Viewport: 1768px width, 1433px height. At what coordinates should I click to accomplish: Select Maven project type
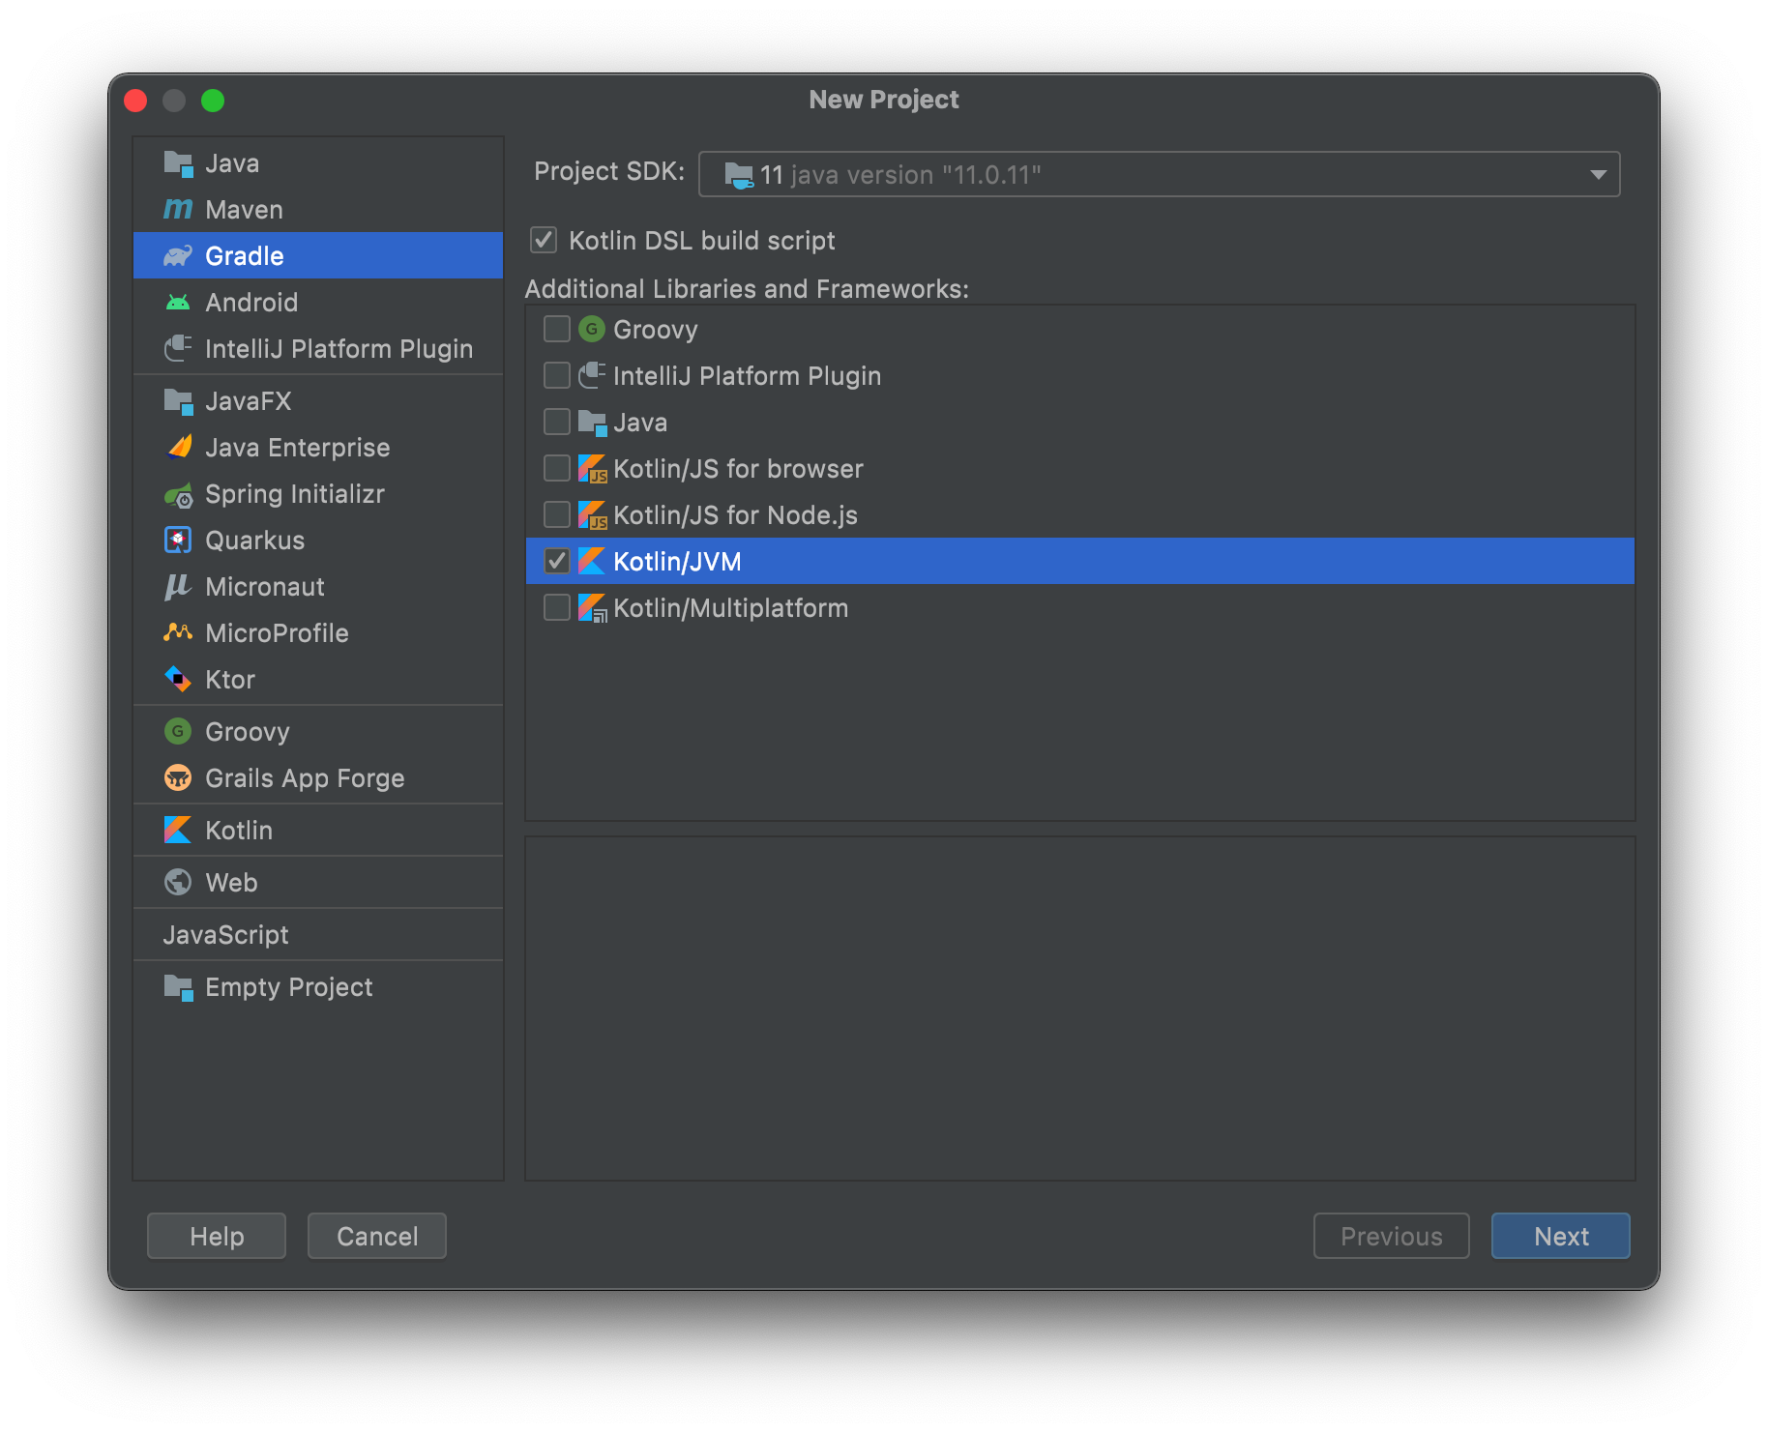click(x=318, y=209)
